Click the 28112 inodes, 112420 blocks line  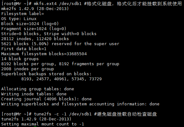click(35, 39)
